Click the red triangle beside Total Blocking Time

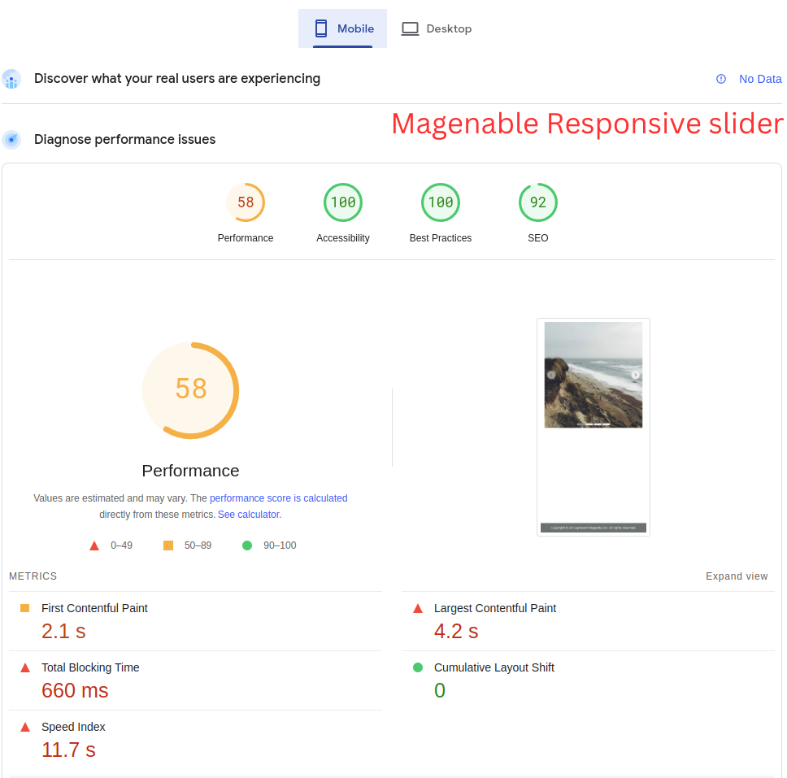click(25, 667)
